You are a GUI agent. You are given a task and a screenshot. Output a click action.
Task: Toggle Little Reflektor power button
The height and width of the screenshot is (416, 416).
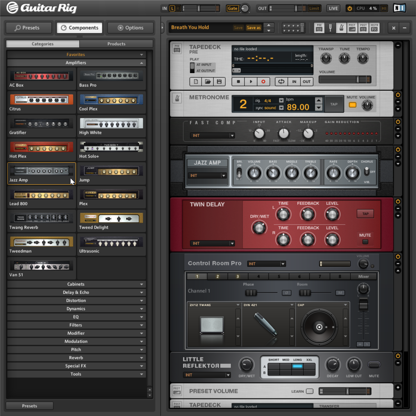point(398,356)
